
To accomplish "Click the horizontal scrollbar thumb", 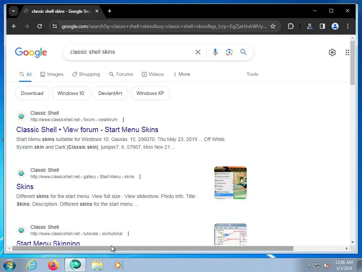I will click(153, 249).
